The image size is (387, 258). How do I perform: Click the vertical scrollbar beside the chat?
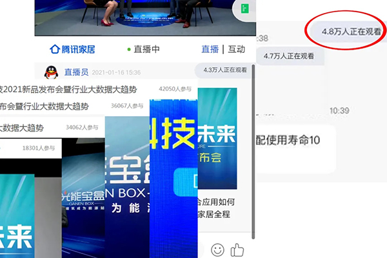252,148
